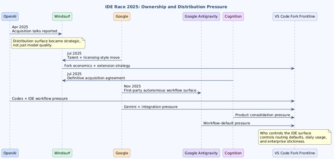Click the bottom Google Antigravity box
The height and width of the screenshot is (159, 334).
[x=201, y=152]
